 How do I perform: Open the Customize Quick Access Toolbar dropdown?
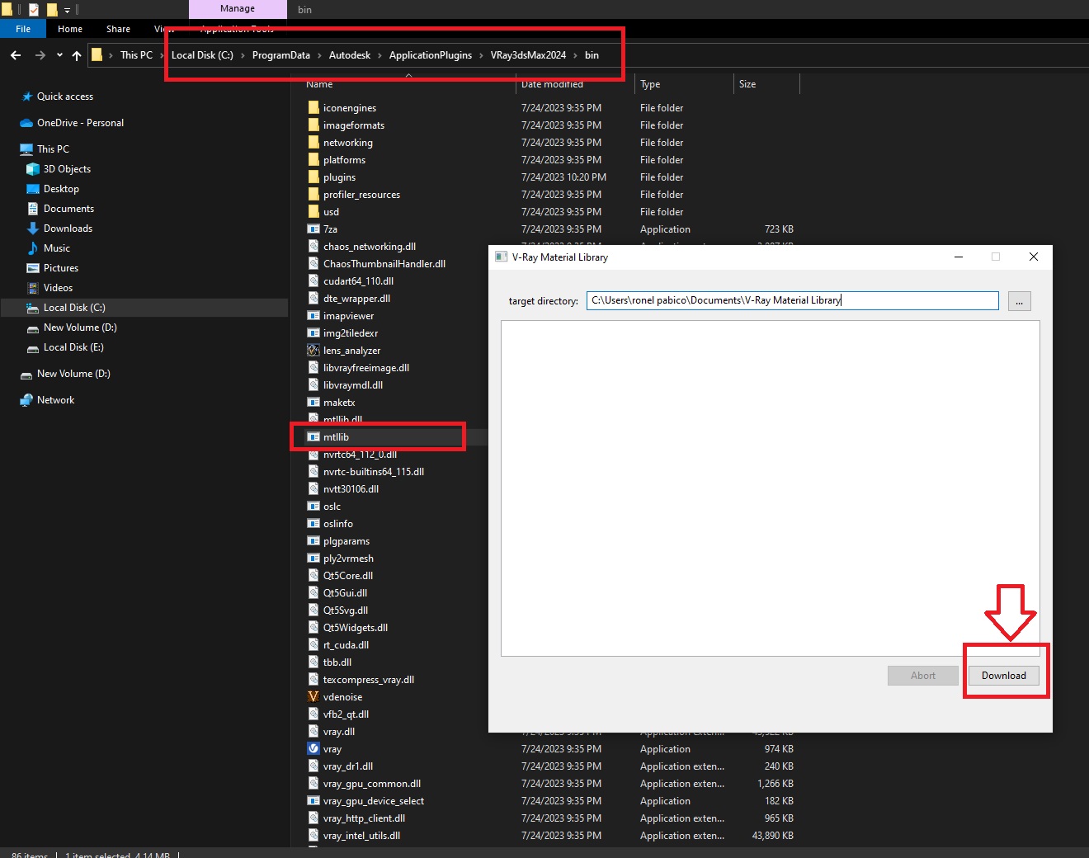coord(66,9)
